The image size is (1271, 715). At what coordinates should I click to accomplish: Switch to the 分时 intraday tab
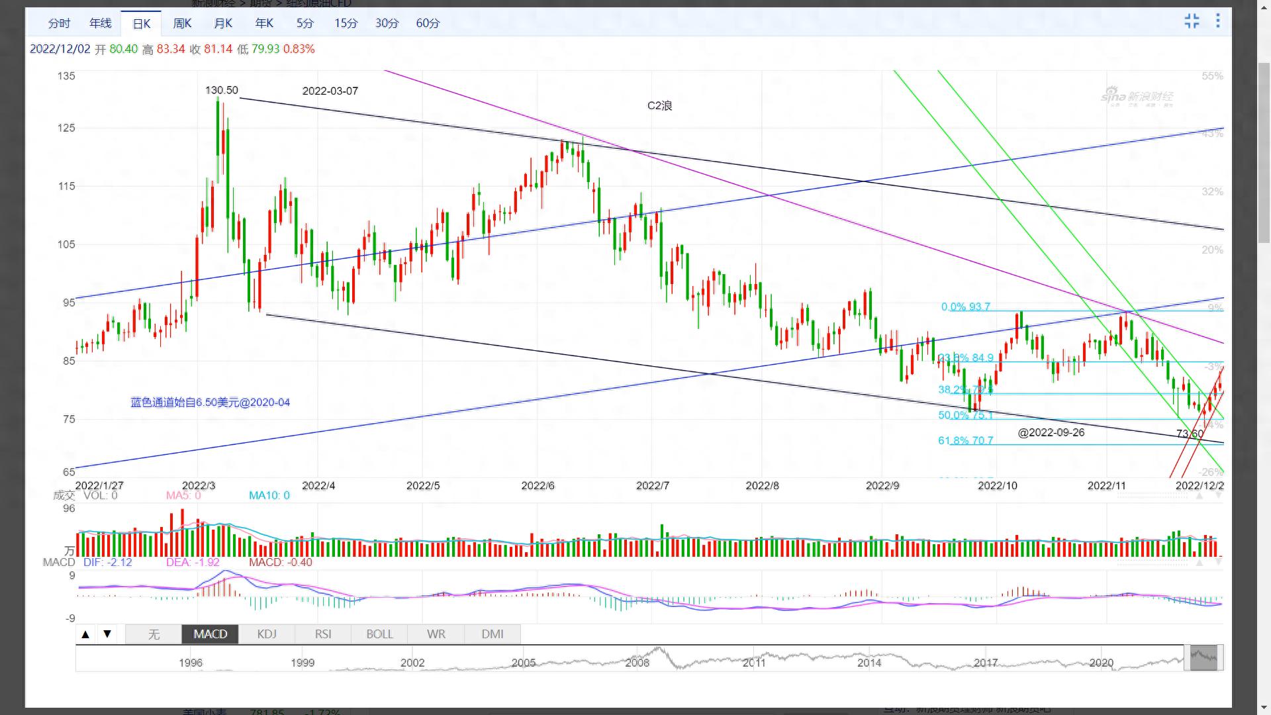[x=59, y=23]
